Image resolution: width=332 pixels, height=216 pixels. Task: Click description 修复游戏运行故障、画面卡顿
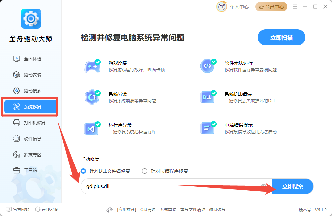click(x=136, y=70)
